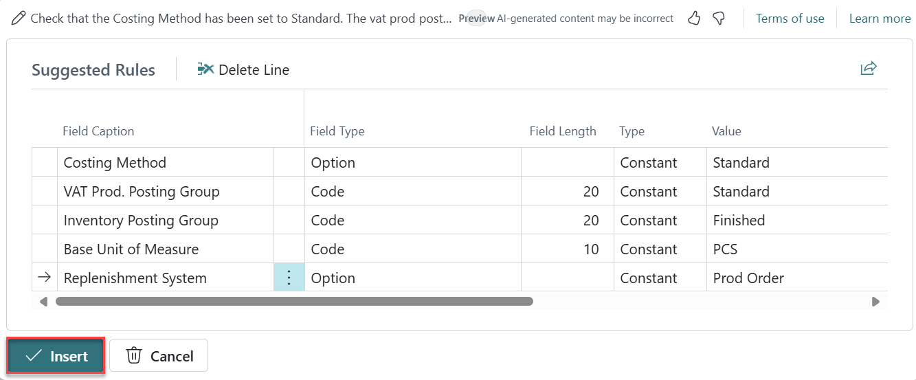This screenshot has height=380, width=916.
Task: Click the Value column header
Action: pos(726,131)
